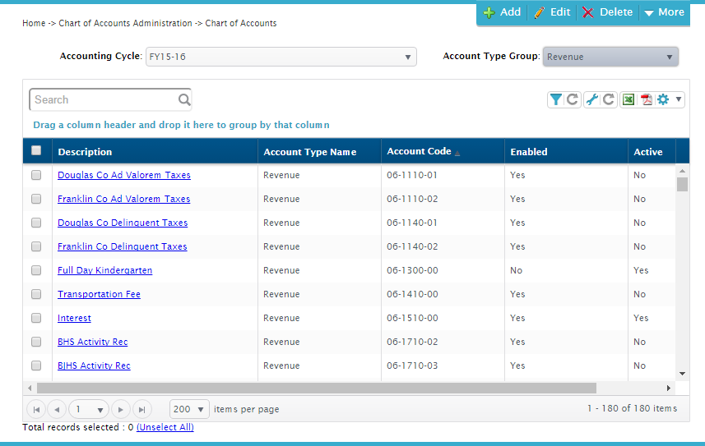Click account code 06-1410-00
Screen dimensions: 705x446
click(x=412, y=294)
